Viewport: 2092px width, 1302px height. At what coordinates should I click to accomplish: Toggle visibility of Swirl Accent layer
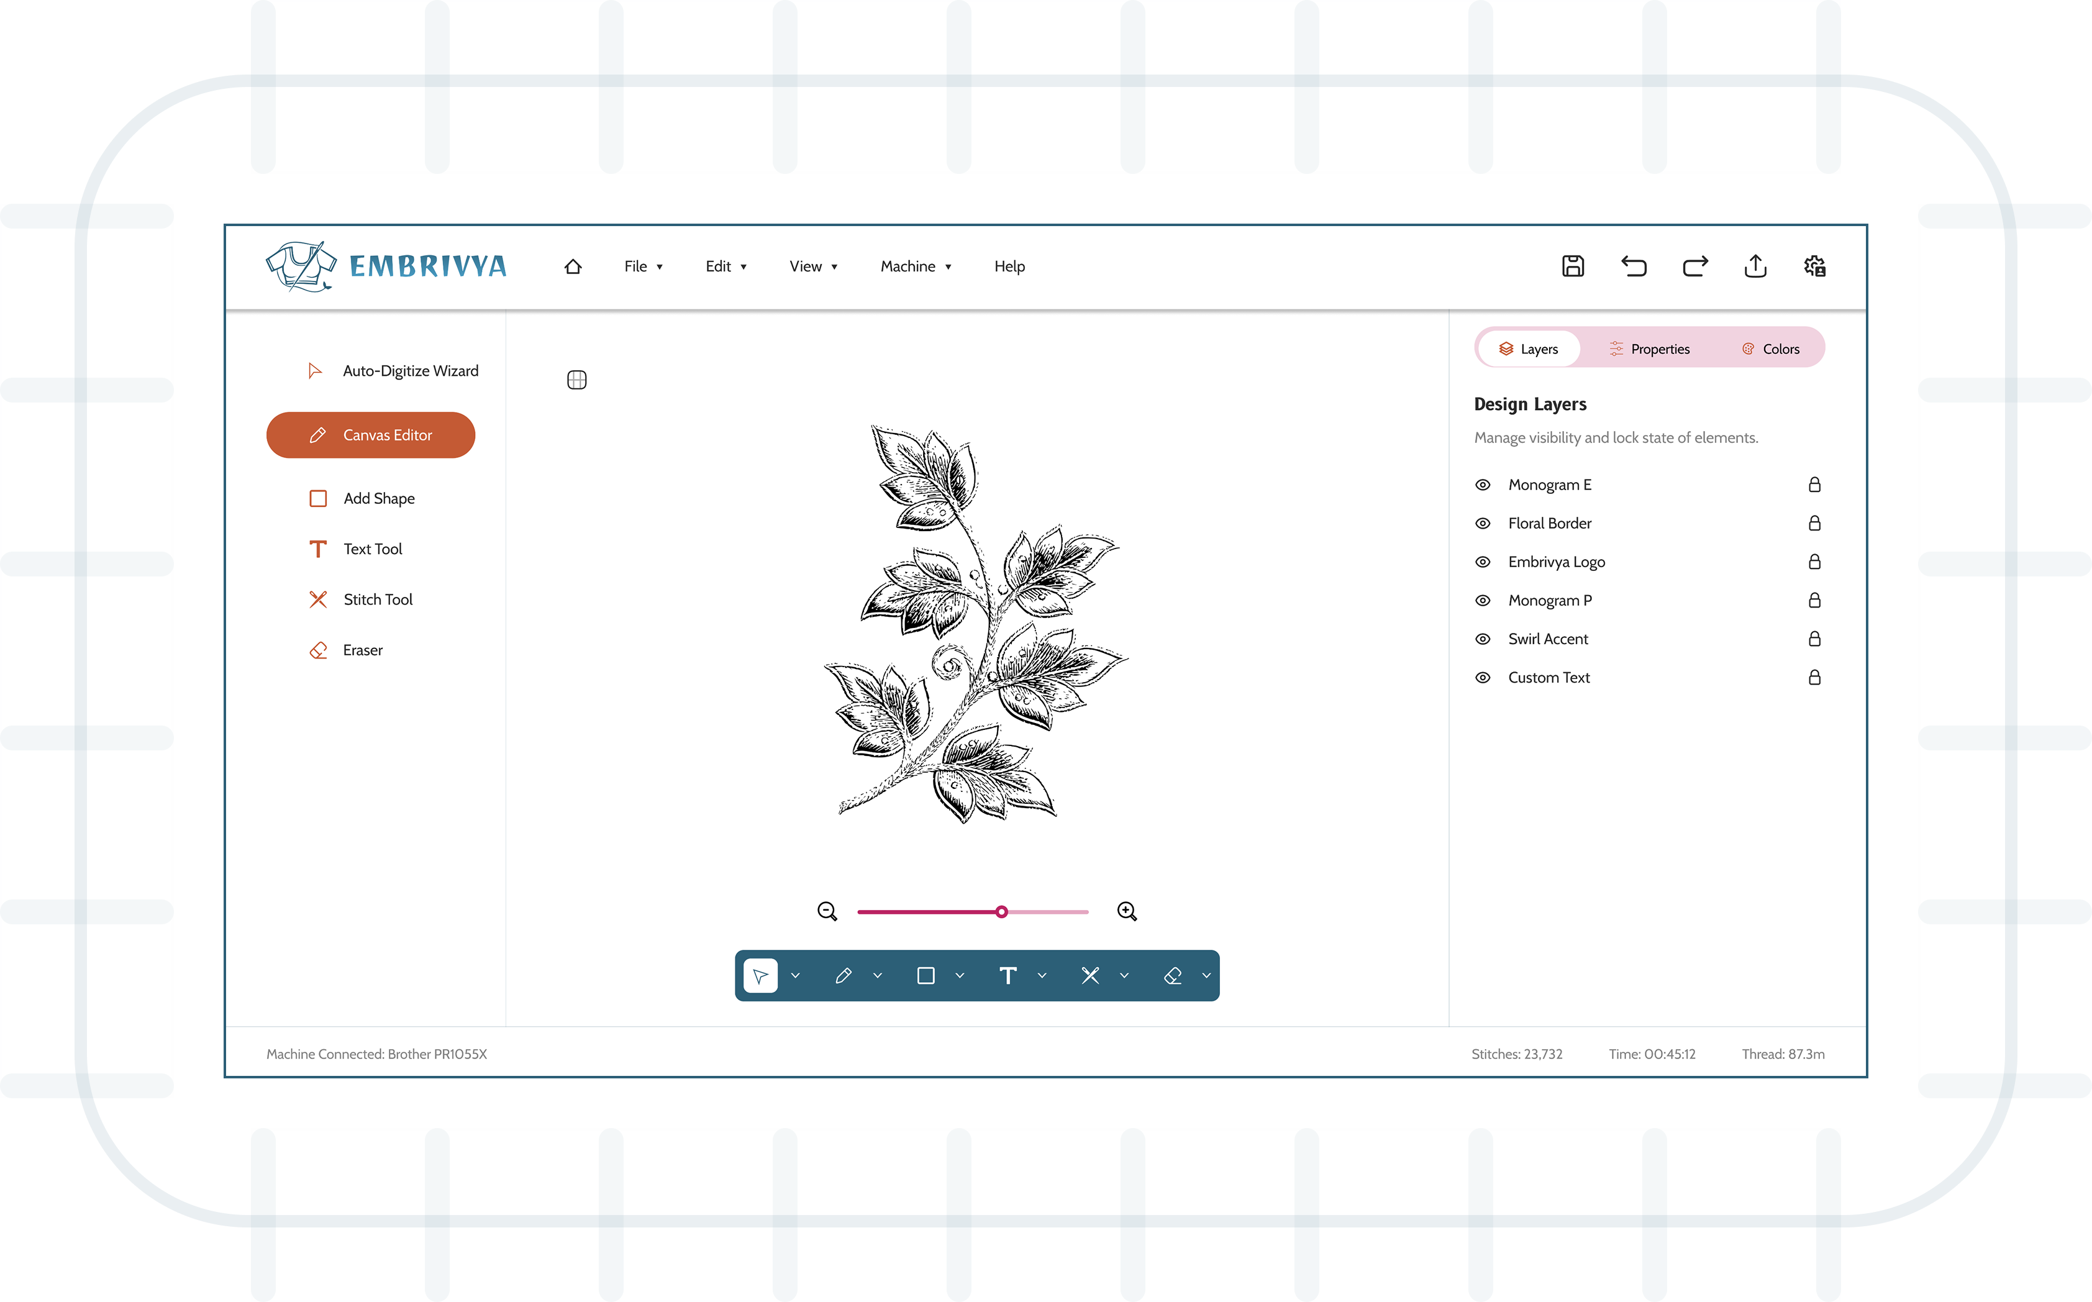1483,639
